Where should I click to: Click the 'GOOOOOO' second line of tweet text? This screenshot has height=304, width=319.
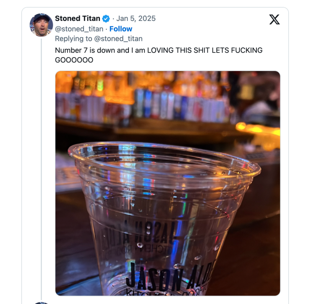(74, 60)
